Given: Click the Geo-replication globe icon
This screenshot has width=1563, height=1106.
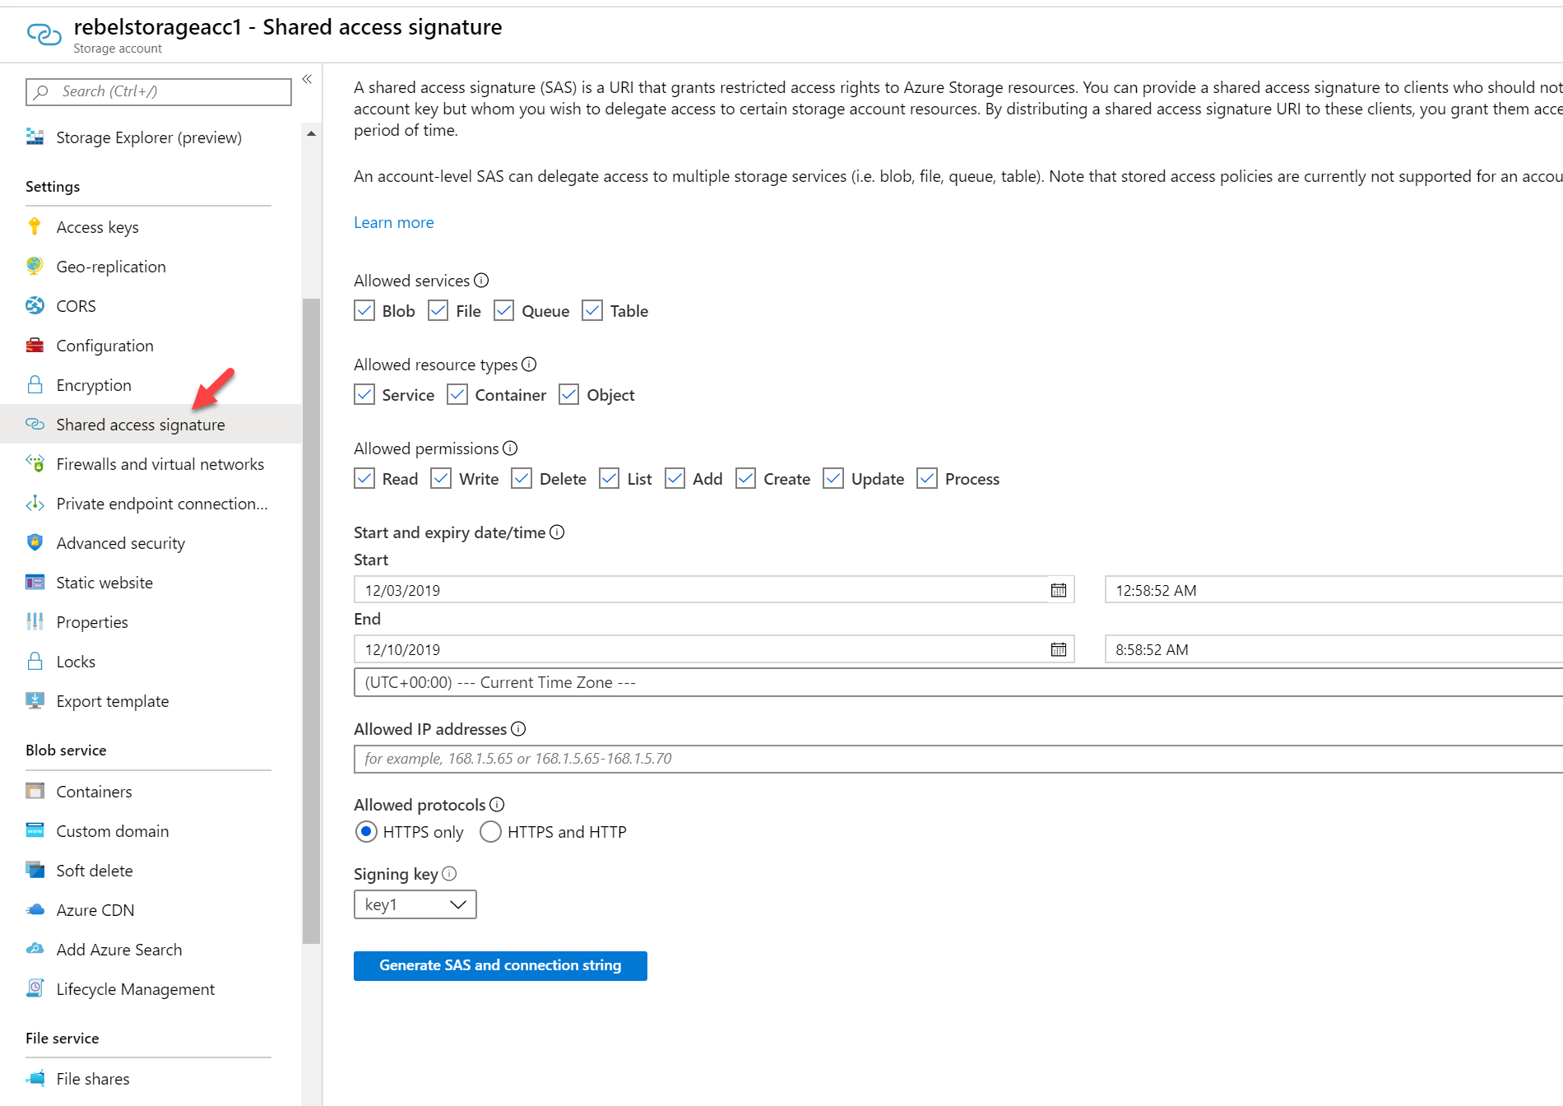Looking at the screenshot, I should [35, 267].
